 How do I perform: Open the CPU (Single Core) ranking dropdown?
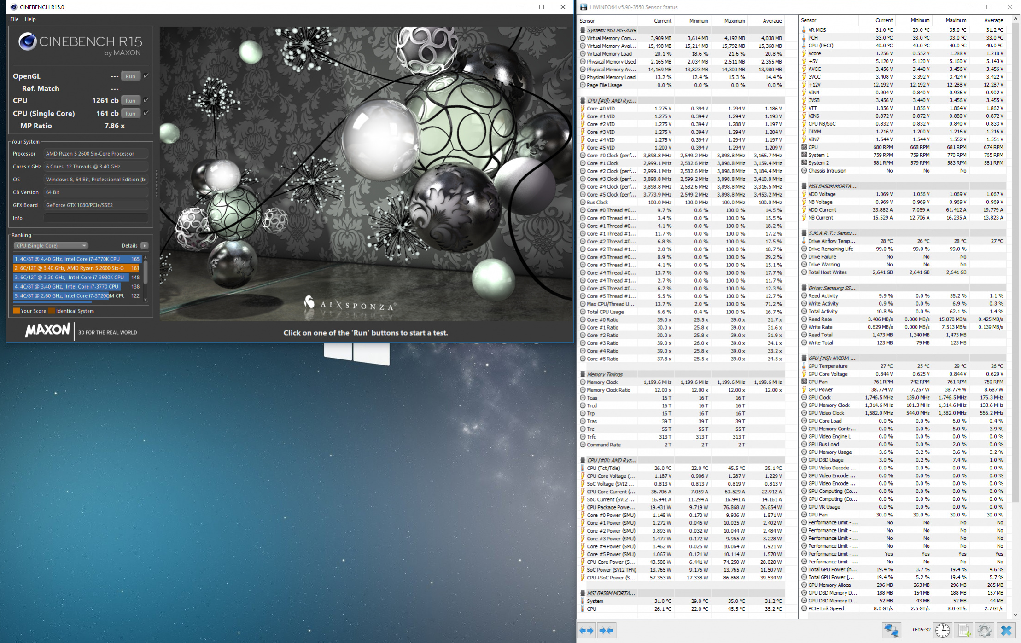[50, 245]
